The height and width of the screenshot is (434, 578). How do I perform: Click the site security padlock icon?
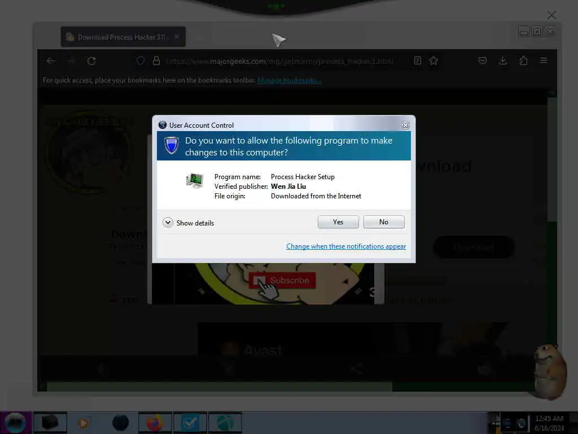pyautogui.click(x=156, y=61)
